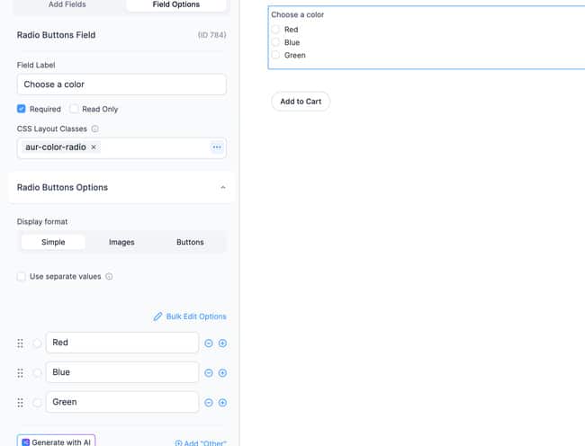Collapse the Radio Buttons Options section
This screenshot has width=585, height=446.
222,187
